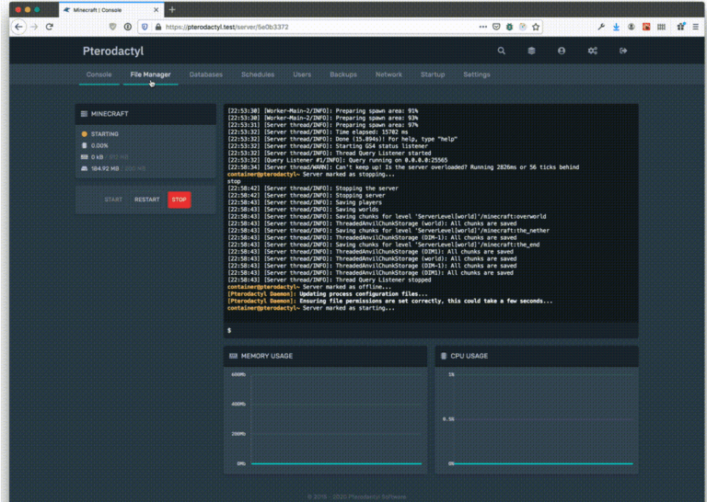The image size is (707, 502).
Task: Click the 'Server marked as starting...' console line
Action: coord(310,308)
